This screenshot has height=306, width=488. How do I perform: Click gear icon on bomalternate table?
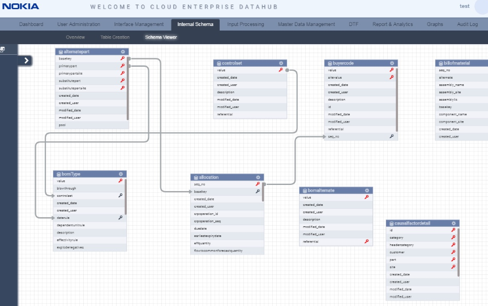pyautogui.click(x=367, y=190)
